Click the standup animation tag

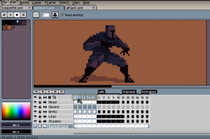(x=129, y=92)
